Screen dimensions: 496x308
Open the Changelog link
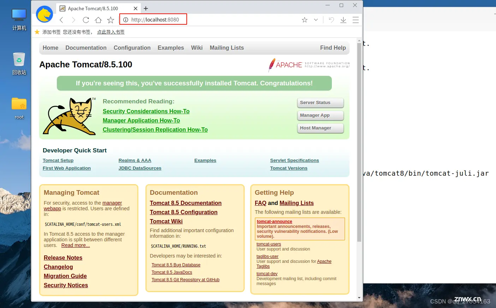[x=58, y=267]
